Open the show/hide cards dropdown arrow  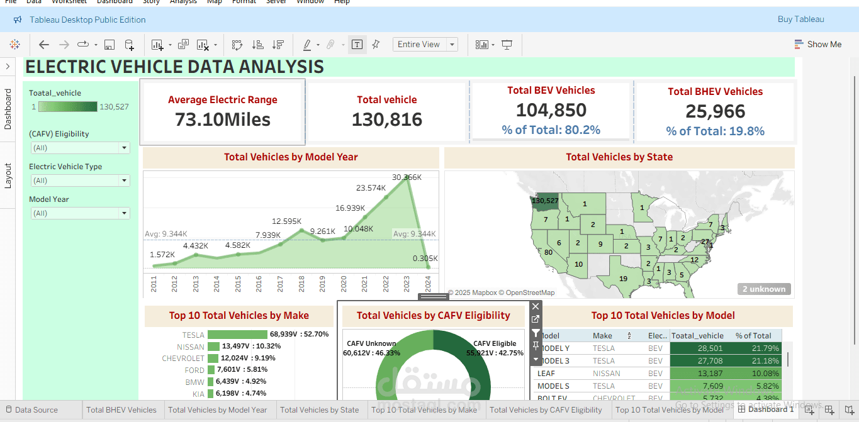tap(493, 45)
